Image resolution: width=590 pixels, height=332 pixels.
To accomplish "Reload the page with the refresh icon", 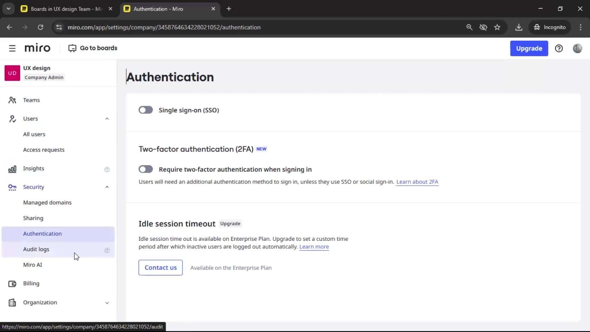I will [40, 27].
